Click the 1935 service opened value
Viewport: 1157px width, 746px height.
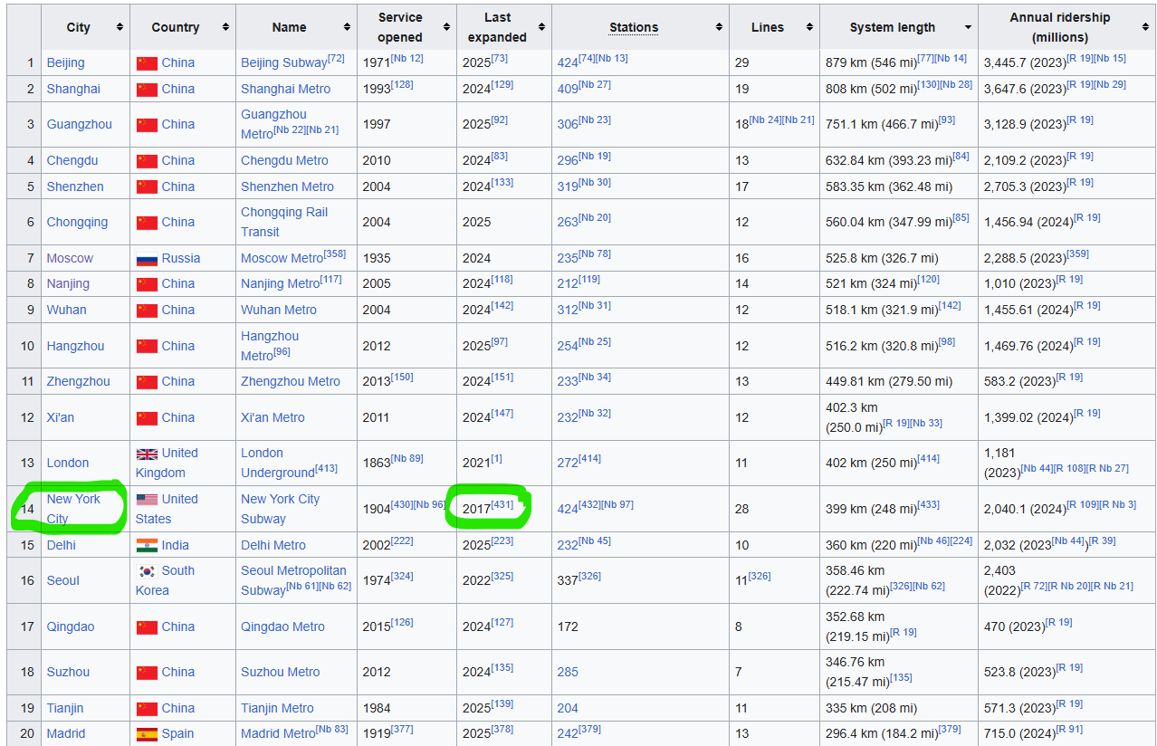pyautogui.click(x=377, y=258)
